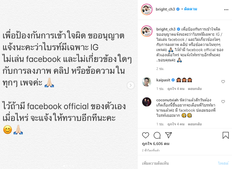Save post with the bookmark icon

pos(226,135)
